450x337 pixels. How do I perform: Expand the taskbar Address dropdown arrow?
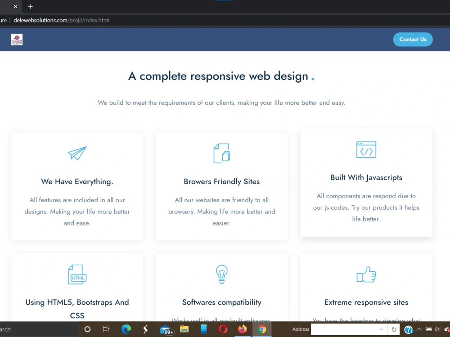coord(382,329)
